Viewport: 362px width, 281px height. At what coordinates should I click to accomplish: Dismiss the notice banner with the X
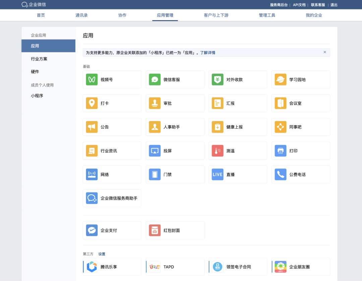pos(325,52)
